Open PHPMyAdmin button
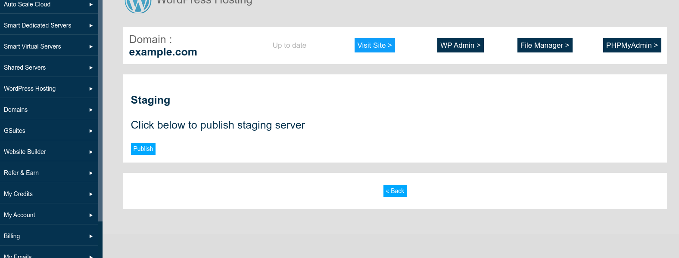This screenshot has width=679, height=258. point(632,46)
